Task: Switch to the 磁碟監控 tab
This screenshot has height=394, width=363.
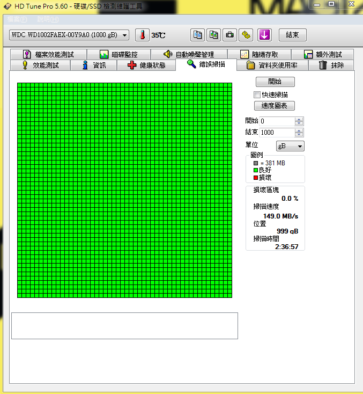Action: 118,54
